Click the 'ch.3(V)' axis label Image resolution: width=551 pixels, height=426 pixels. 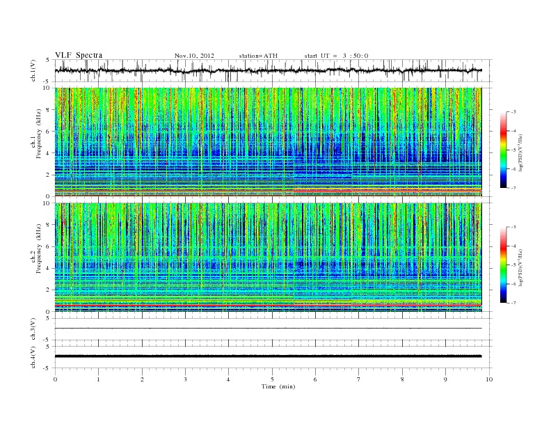33,329
